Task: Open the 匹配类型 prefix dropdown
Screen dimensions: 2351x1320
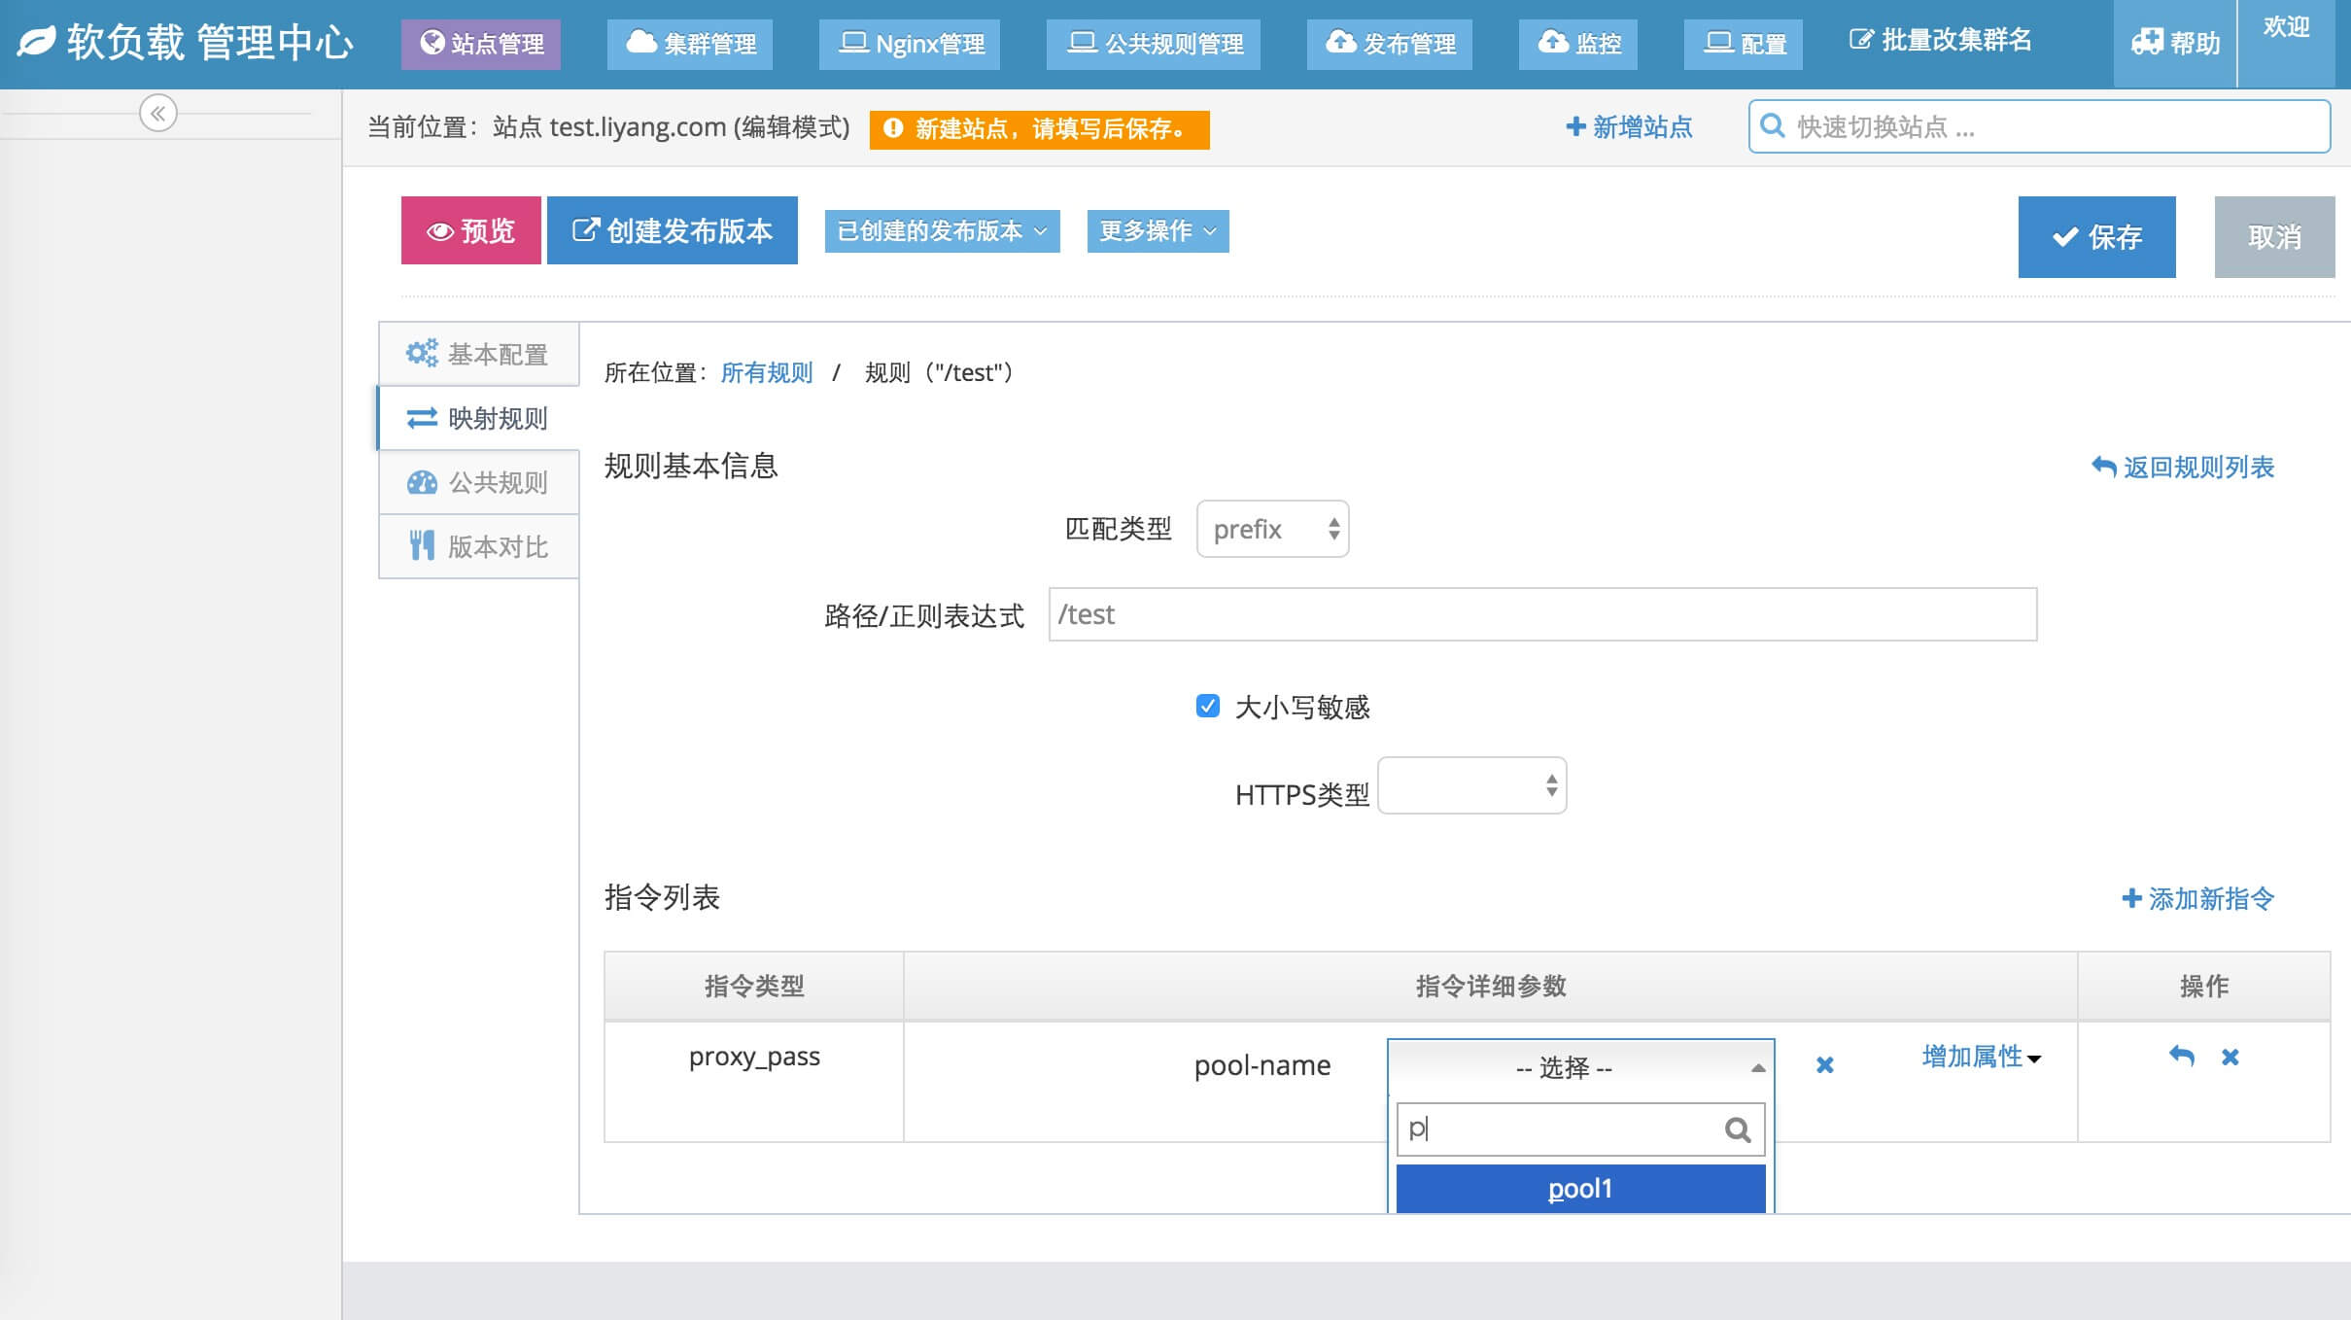Action: 1272,529
